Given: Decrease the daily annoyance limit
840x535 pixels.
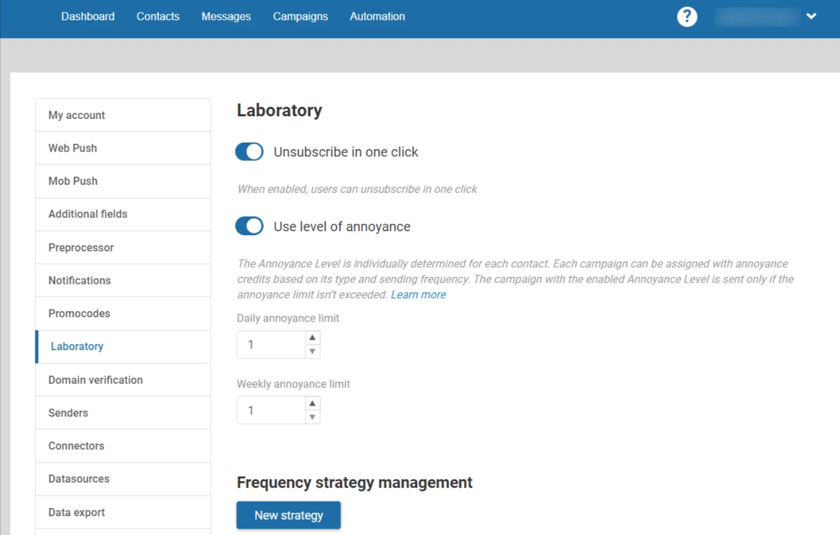Looking at the screenshot, I should (312, 351).
